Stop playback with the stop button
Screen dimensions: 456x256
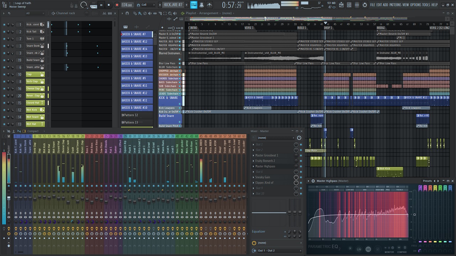[109, 5]
